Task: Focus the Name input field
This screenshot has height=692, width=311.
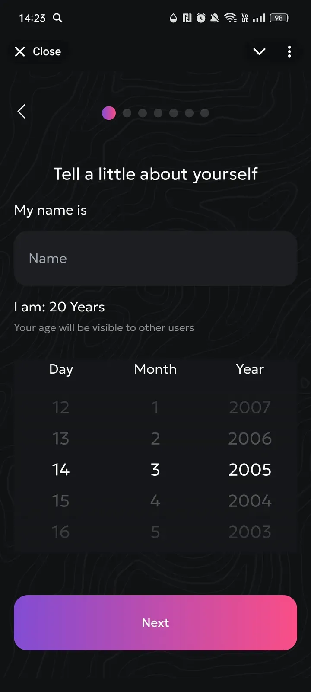Action: [x=155, y=258]
